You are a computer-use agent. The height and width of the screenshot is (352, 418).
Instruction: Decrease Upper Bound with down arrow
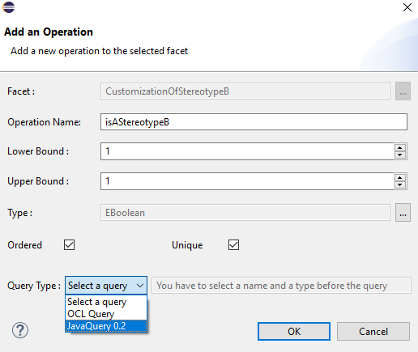[x=400, y=184]
